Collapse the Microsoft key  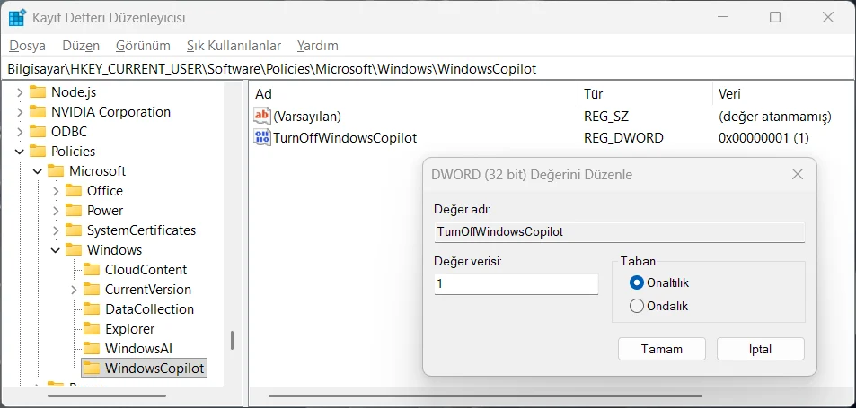click(38, 171)
